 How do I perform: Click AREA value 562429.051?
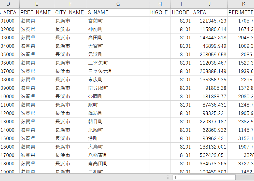(x=210, y=155)
